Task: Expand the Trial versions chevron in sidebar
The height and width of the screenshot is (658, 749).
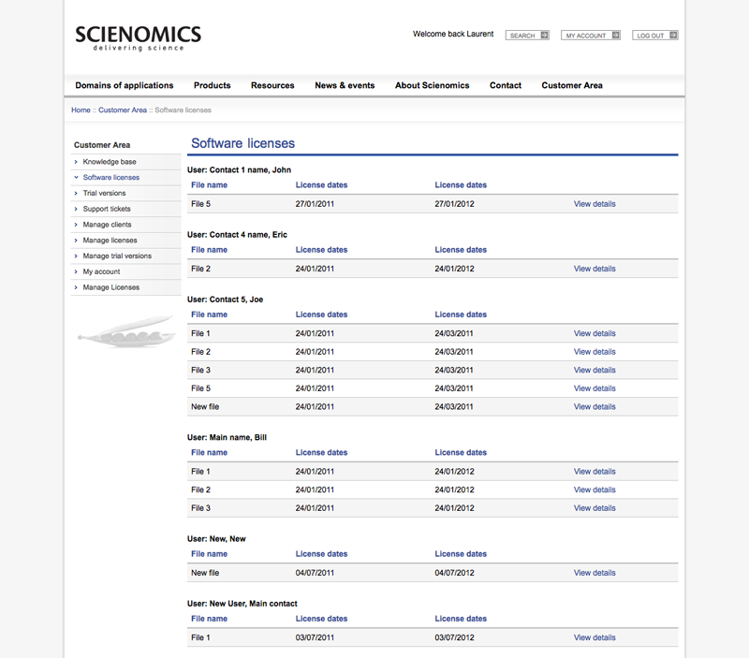Action: 76,194
